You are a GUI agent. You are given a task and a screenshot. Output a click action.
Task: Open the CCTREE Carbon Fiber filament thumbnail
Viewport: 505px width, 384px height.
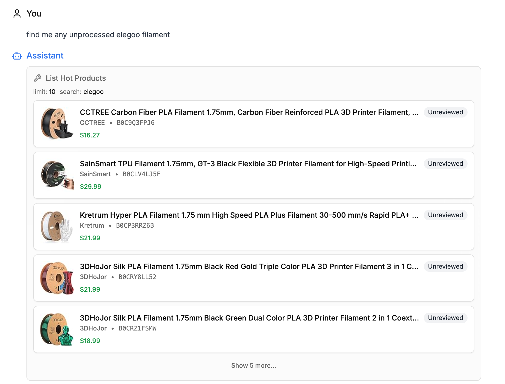pos(57,124)
